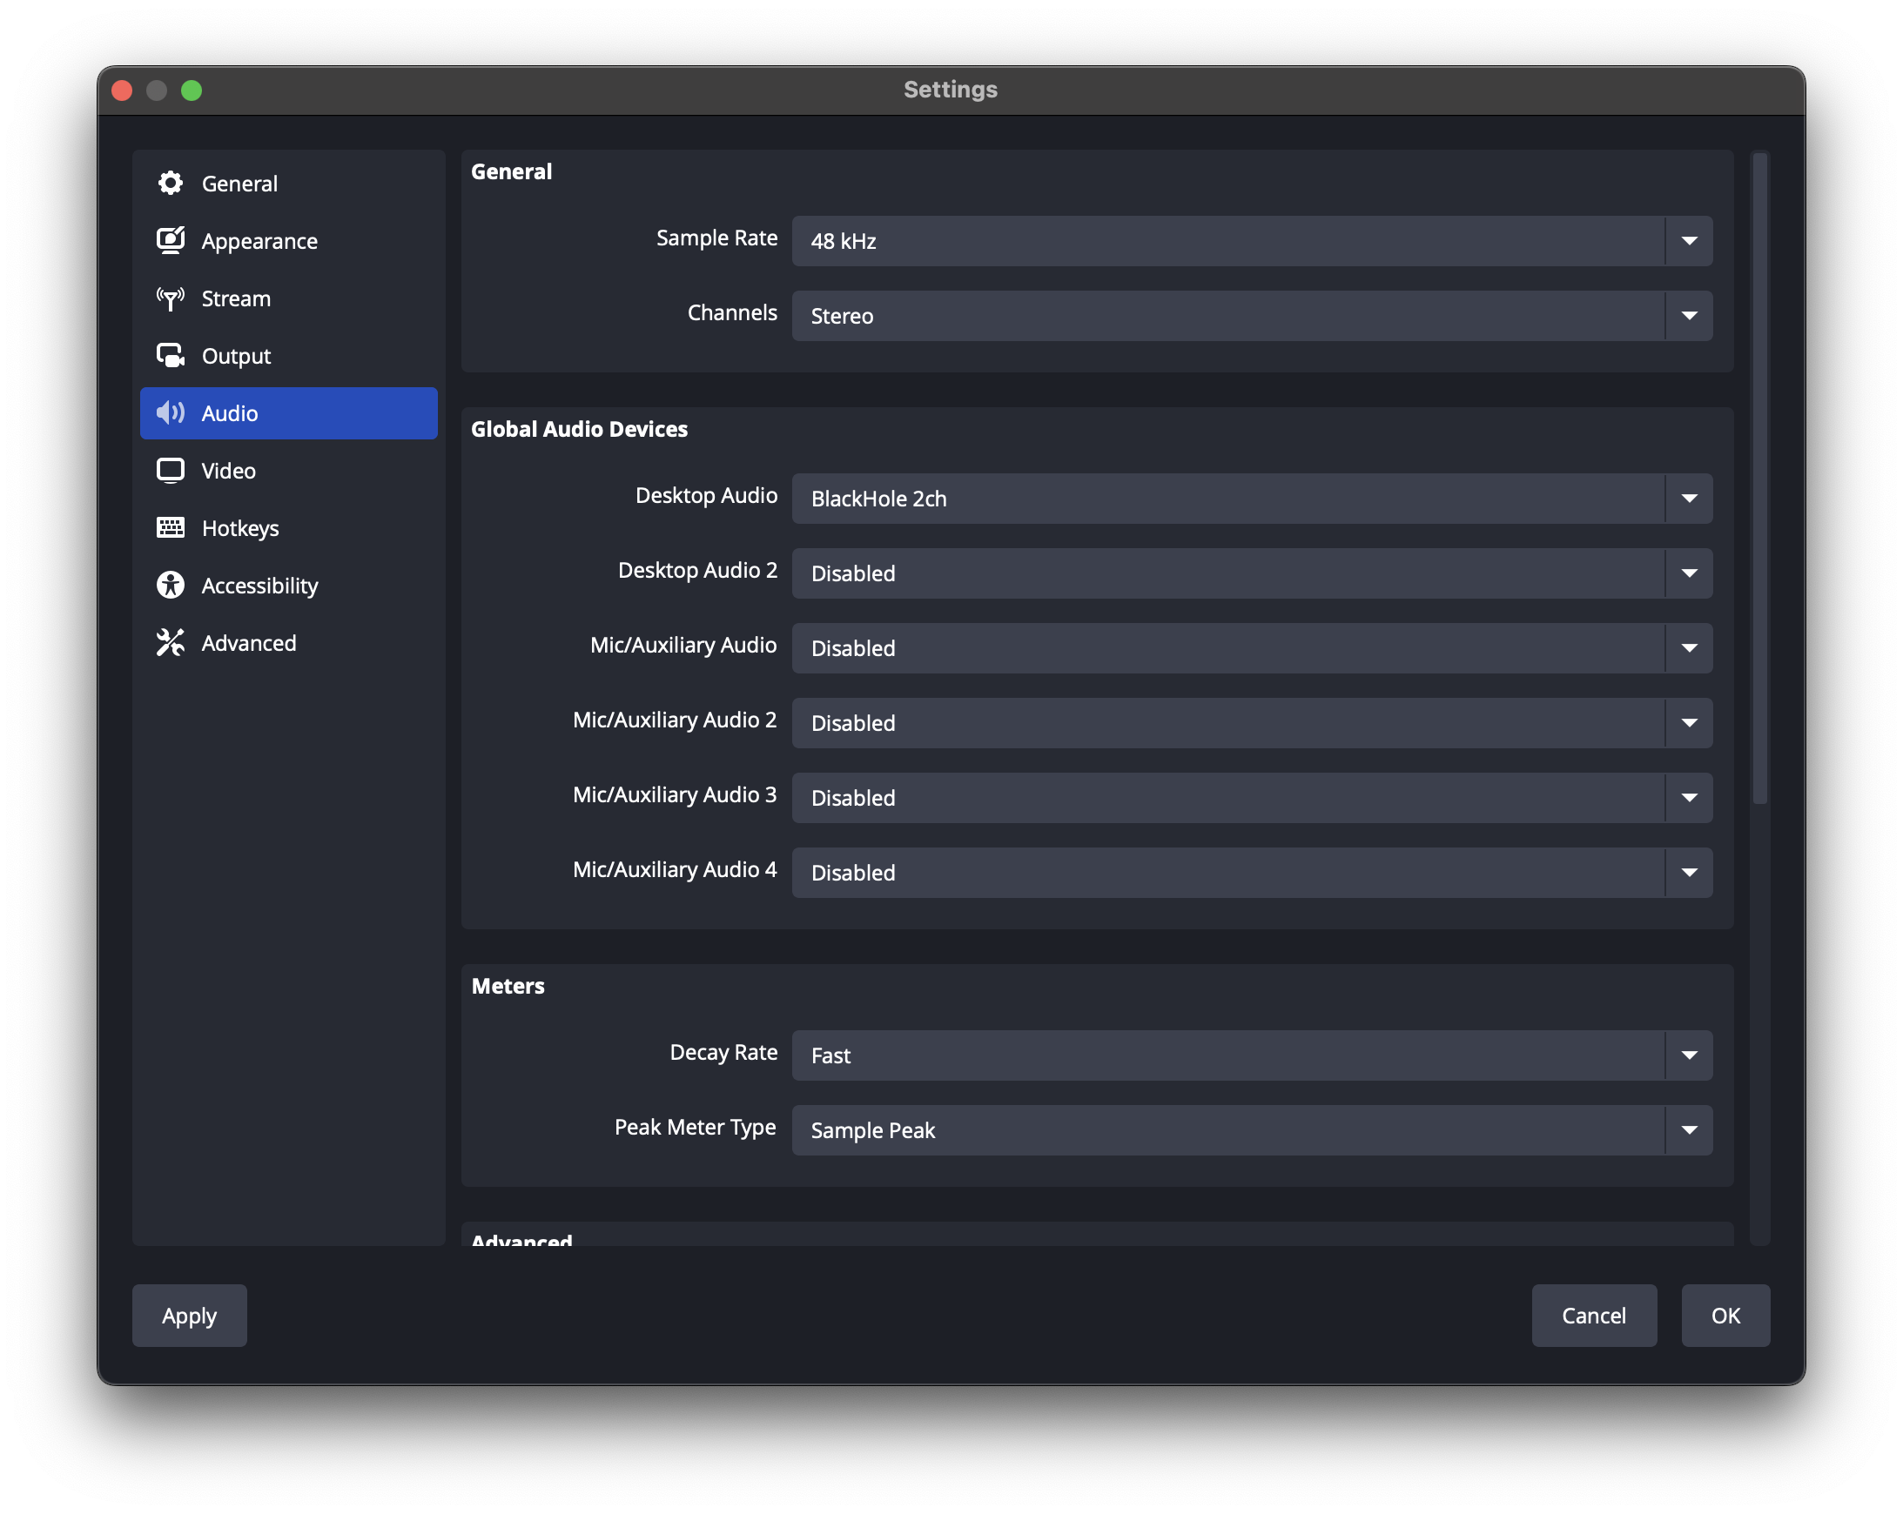Open the General settings via its gear icon
The height and width of the screenshot is (1514, 1903).
point(171,183)
